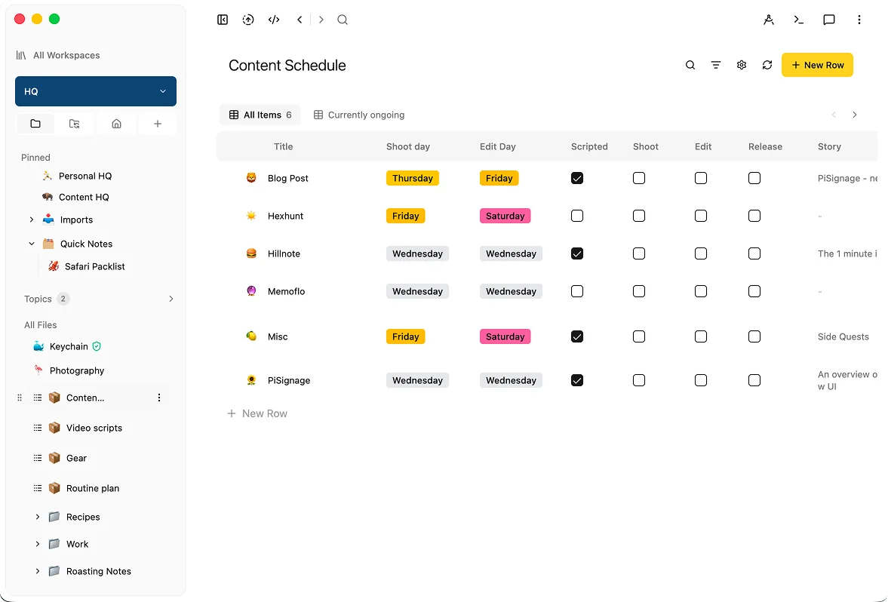Open the top toolbar search icon

coord(343,20)
